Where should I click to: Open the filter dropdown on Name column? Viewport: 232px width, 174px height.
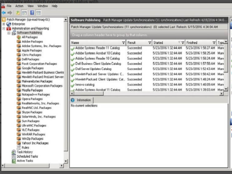coord(123,43)
